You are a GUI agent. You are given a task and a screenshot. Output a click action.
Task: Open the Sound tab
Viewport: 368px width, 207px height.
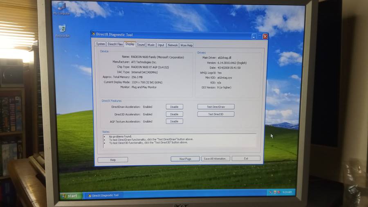click(141, 45)
